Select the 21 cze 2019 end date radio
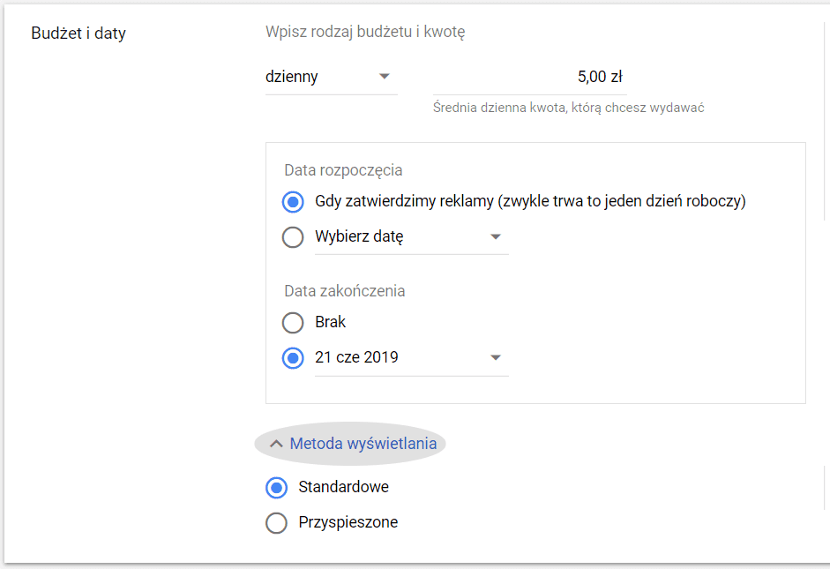 click(293, 358)
